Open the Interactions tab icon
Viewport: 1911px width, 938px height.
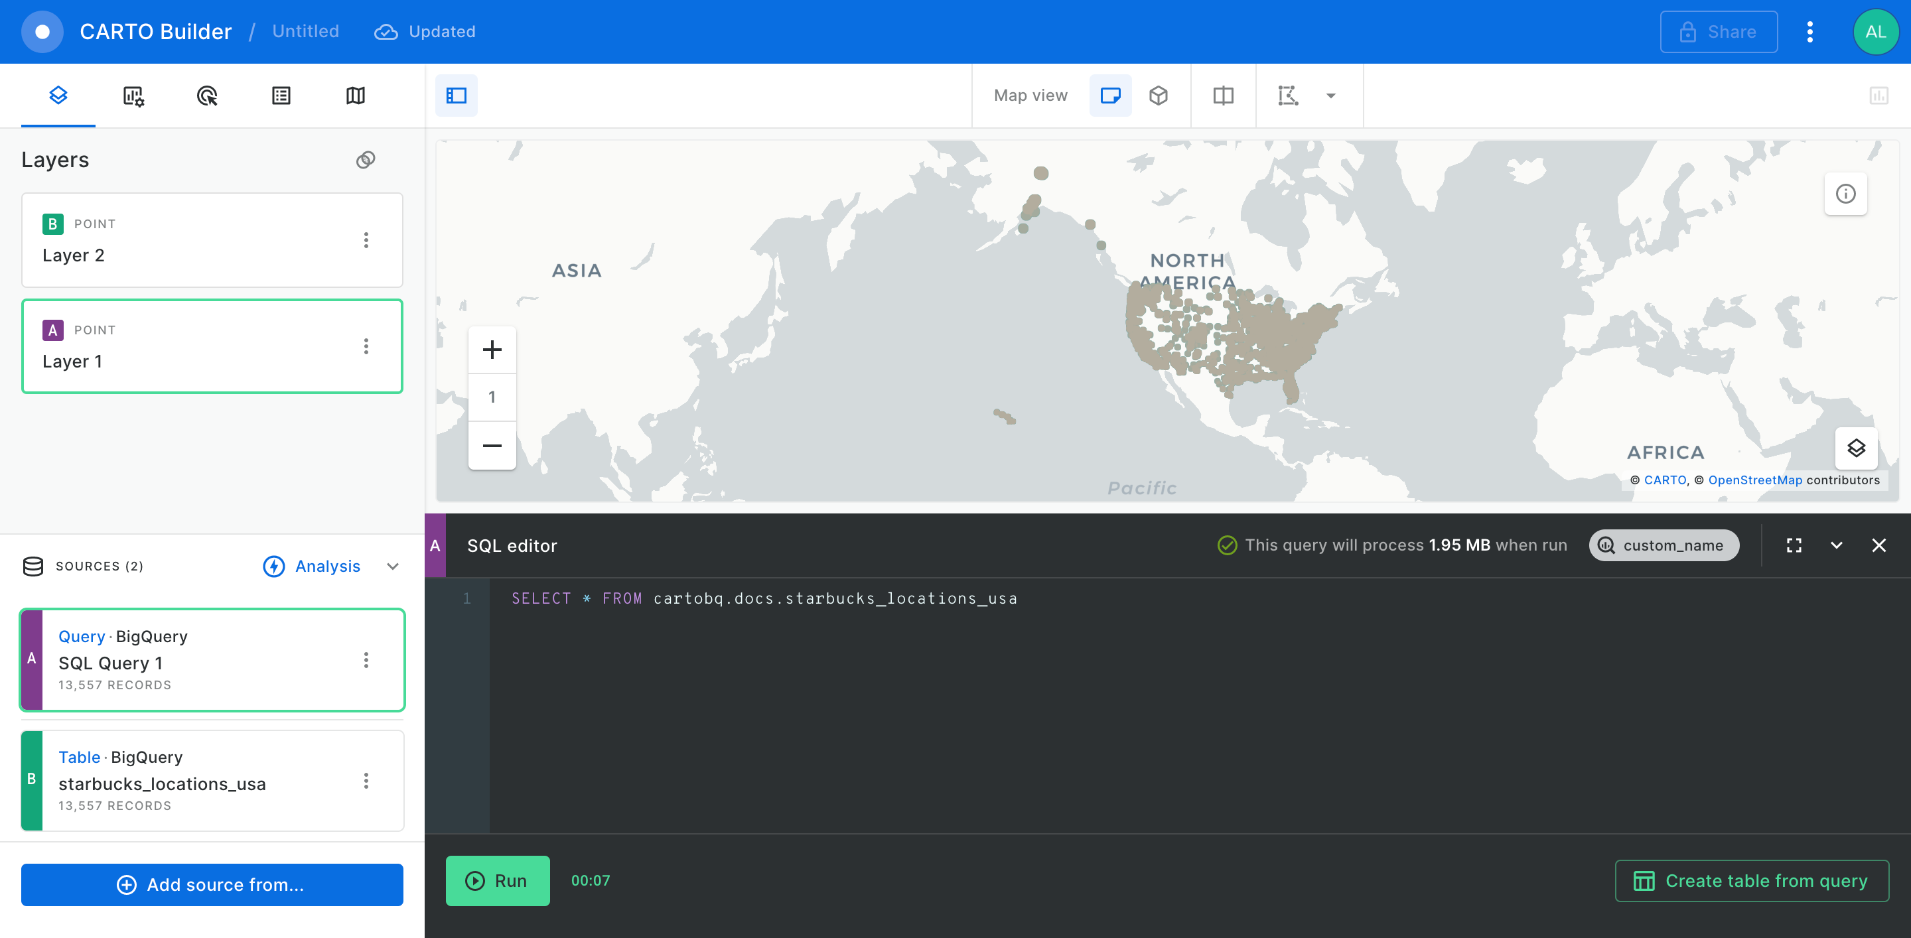pos(207,96)
